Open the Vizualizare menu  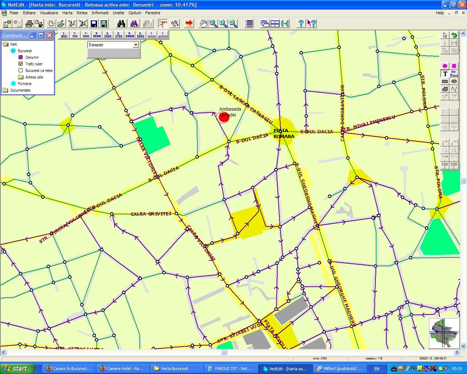(x=49, y=13)
